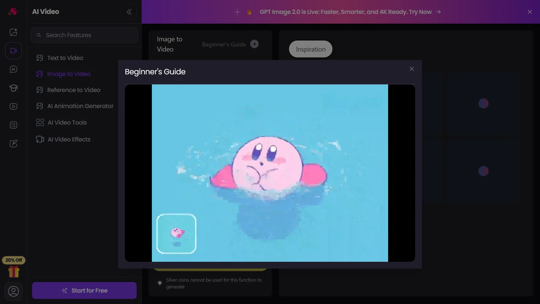Collapse the AI Video sidebar panel
This screenshot has height=304, width=540.
(x=129, y=12)
